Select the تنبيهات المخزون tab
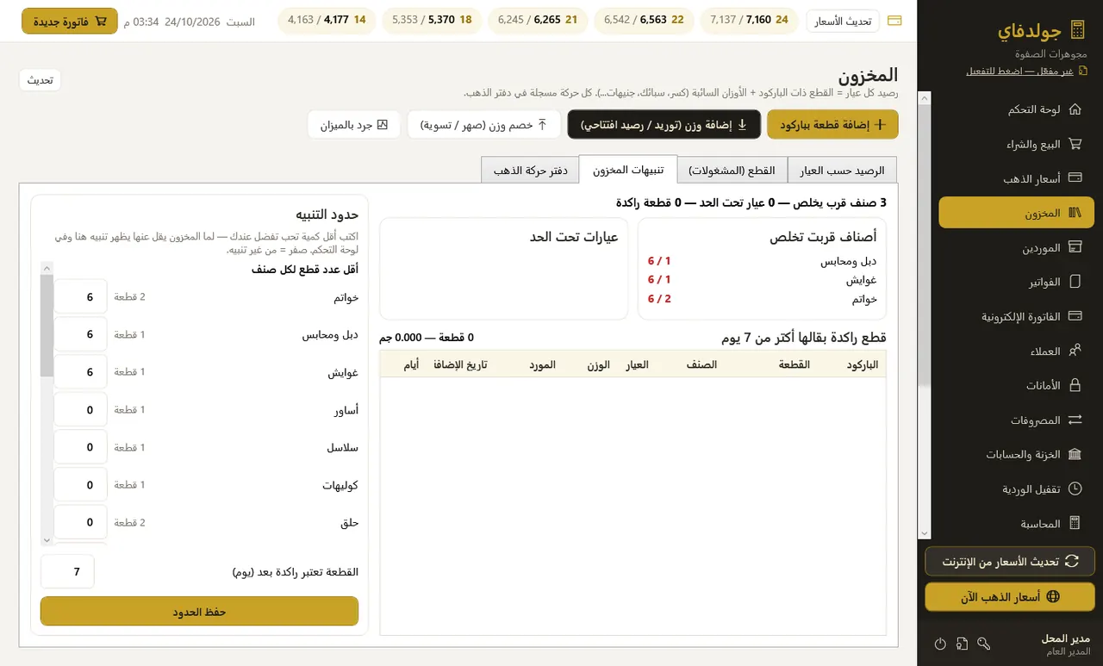The image size is (1103, 666). coord(628,170)
